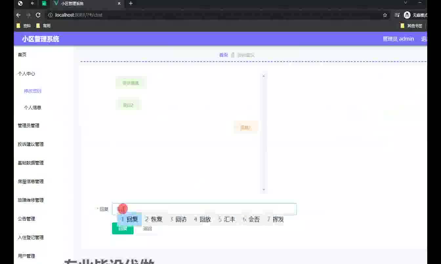This screenshot has width=441, height=264.
Task: Open a new browser tab with plus icon
Action: [131, 4]
